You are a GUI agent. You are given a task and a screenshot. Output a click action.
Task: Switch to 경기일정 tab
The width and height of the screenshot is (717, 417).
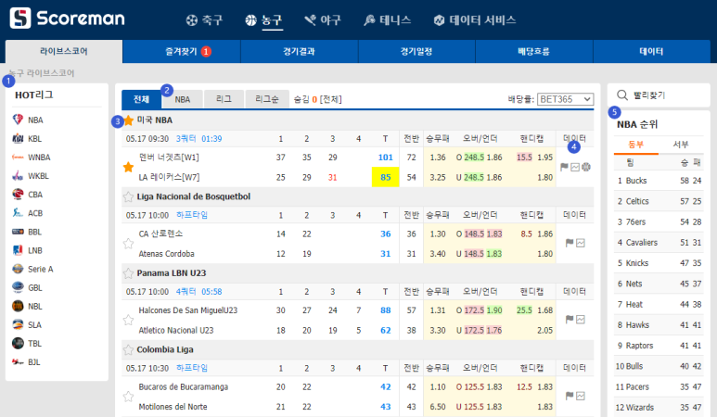point(416,51)
